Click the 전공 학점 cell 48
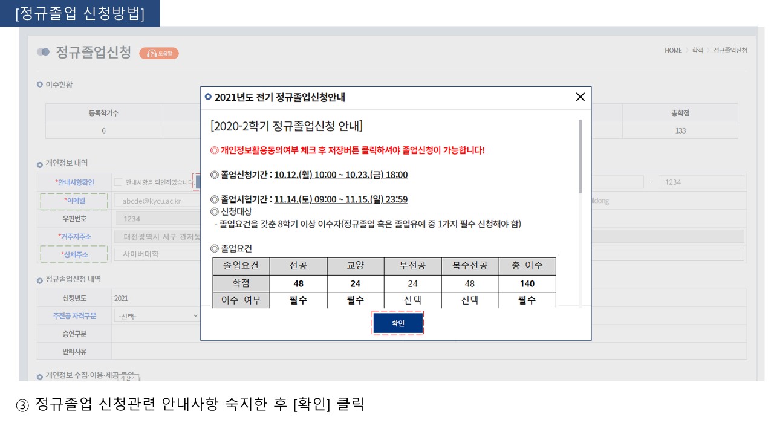This screenshot has width=774, height=435. tap(299, 283)
